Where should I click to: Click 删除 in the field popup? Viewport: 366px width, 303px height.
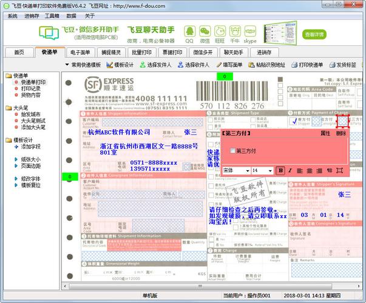[x=341, y=133]
